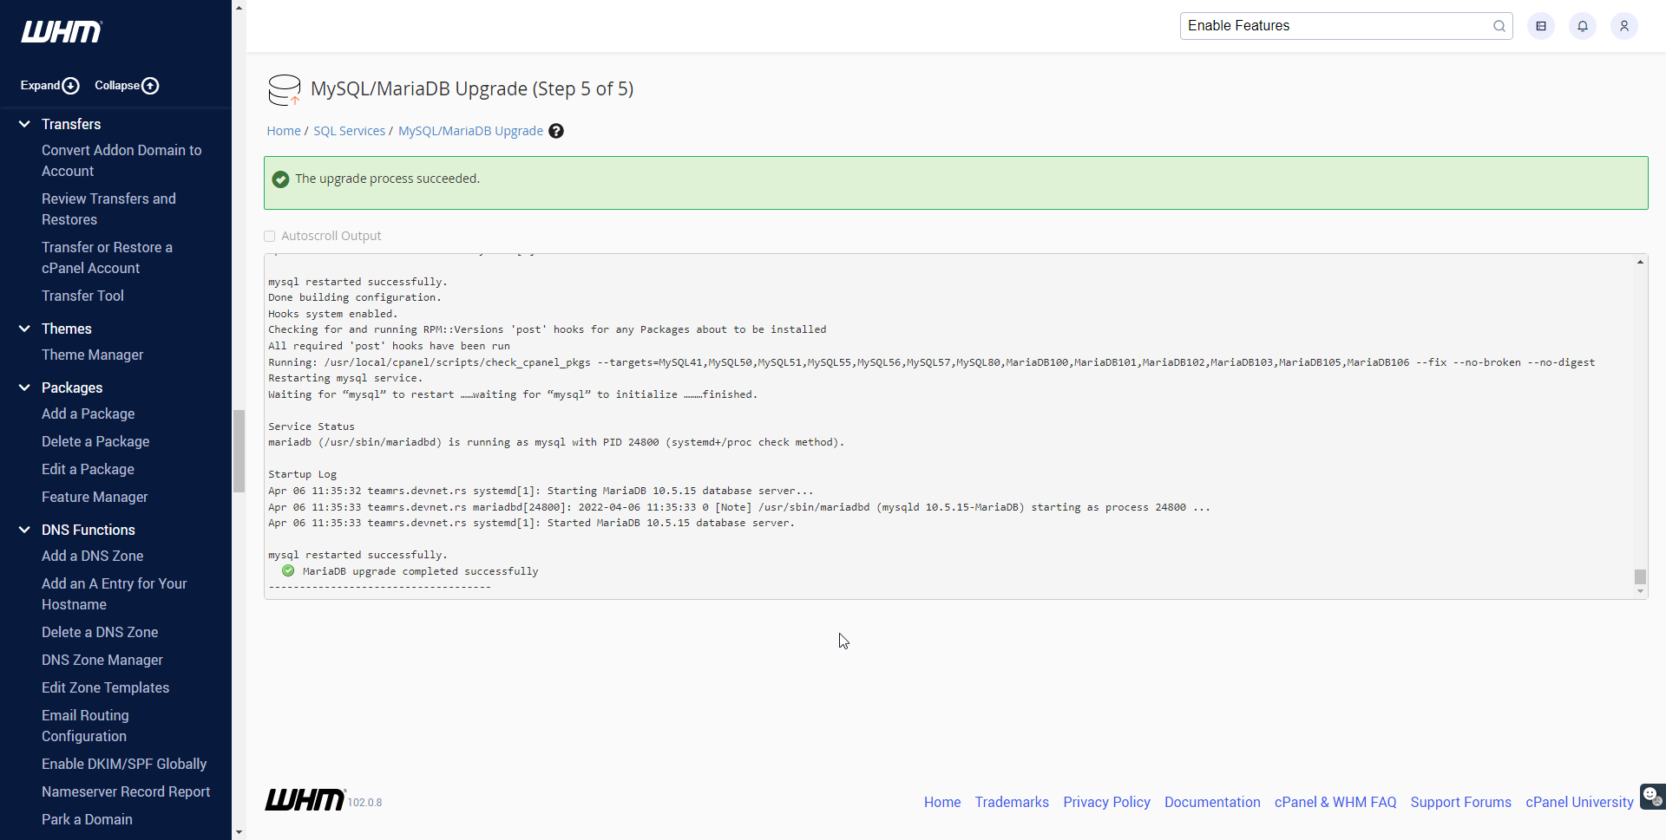1666x840 pixels.
Task: Collapse the Packages section
Action: [x=24, y=387]
